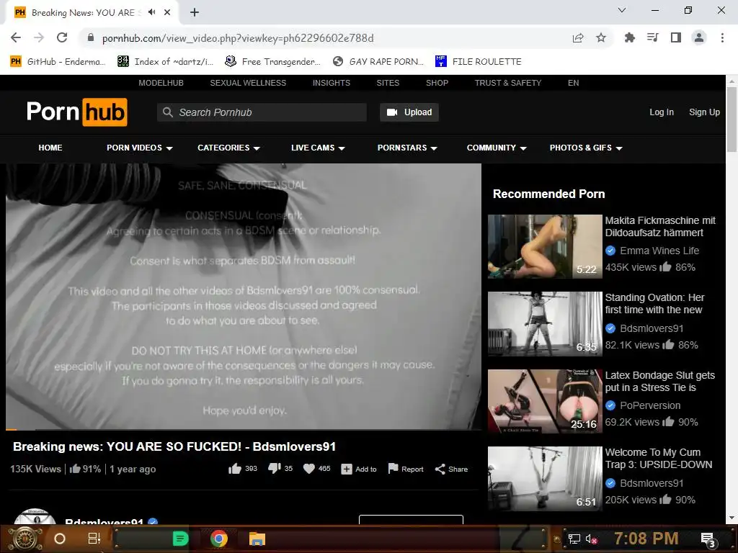738x553 pixels.
Task: Open the media controls icon in toolbar
Action: tap(653, 37)
